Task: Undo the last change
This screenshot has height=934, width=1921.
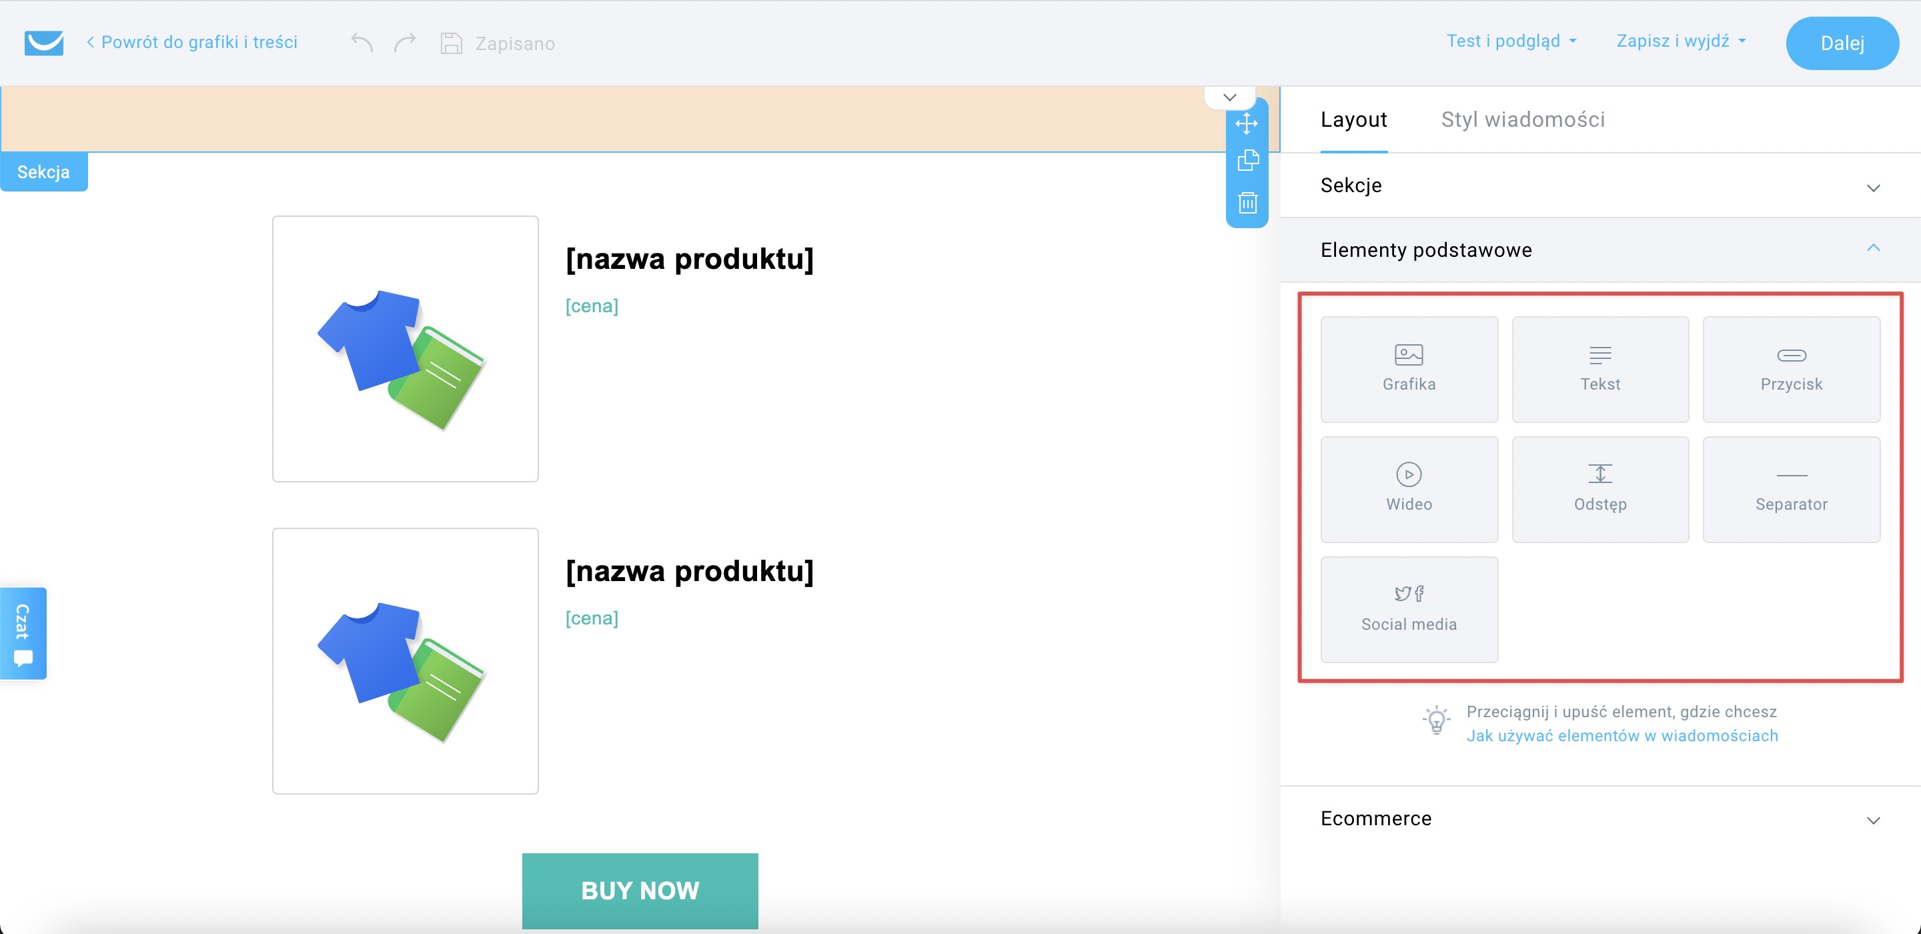Action: (362, 43)
